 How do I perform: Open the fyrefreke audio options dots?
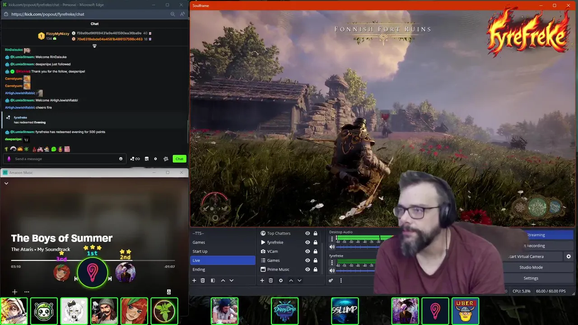coord(332,262)
